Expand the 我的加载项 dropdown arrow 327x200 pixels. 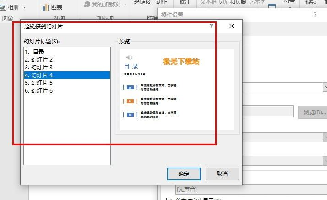point(125,4)
